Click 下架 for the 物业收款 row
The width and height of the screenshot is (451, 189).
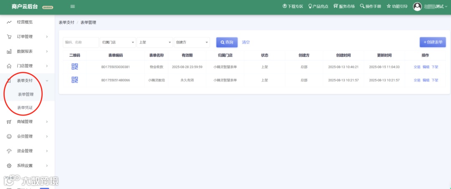tap(435, 67)
